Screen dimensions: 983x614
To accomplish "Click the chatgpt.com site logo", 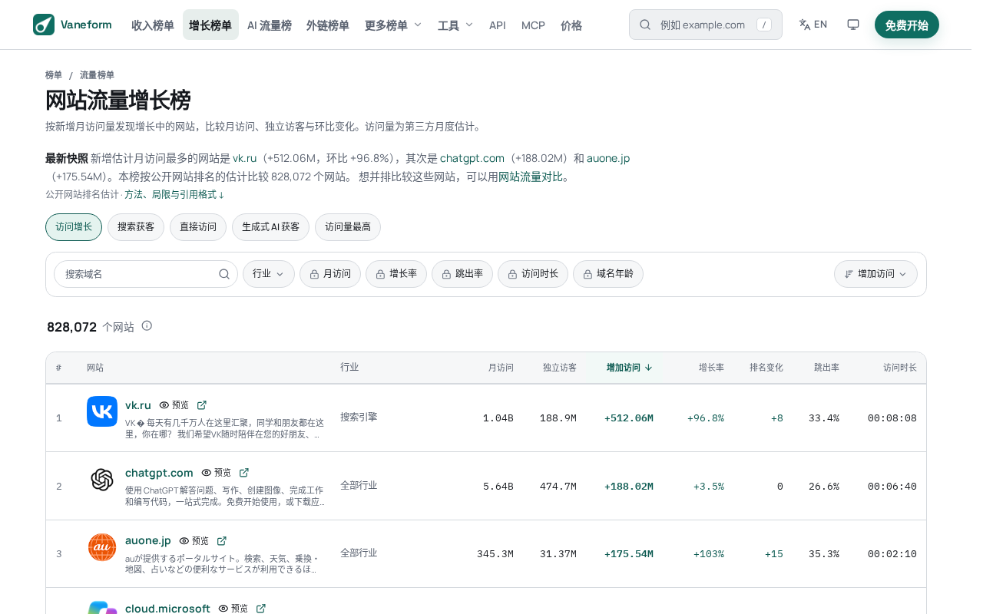I will coord(102,480).
